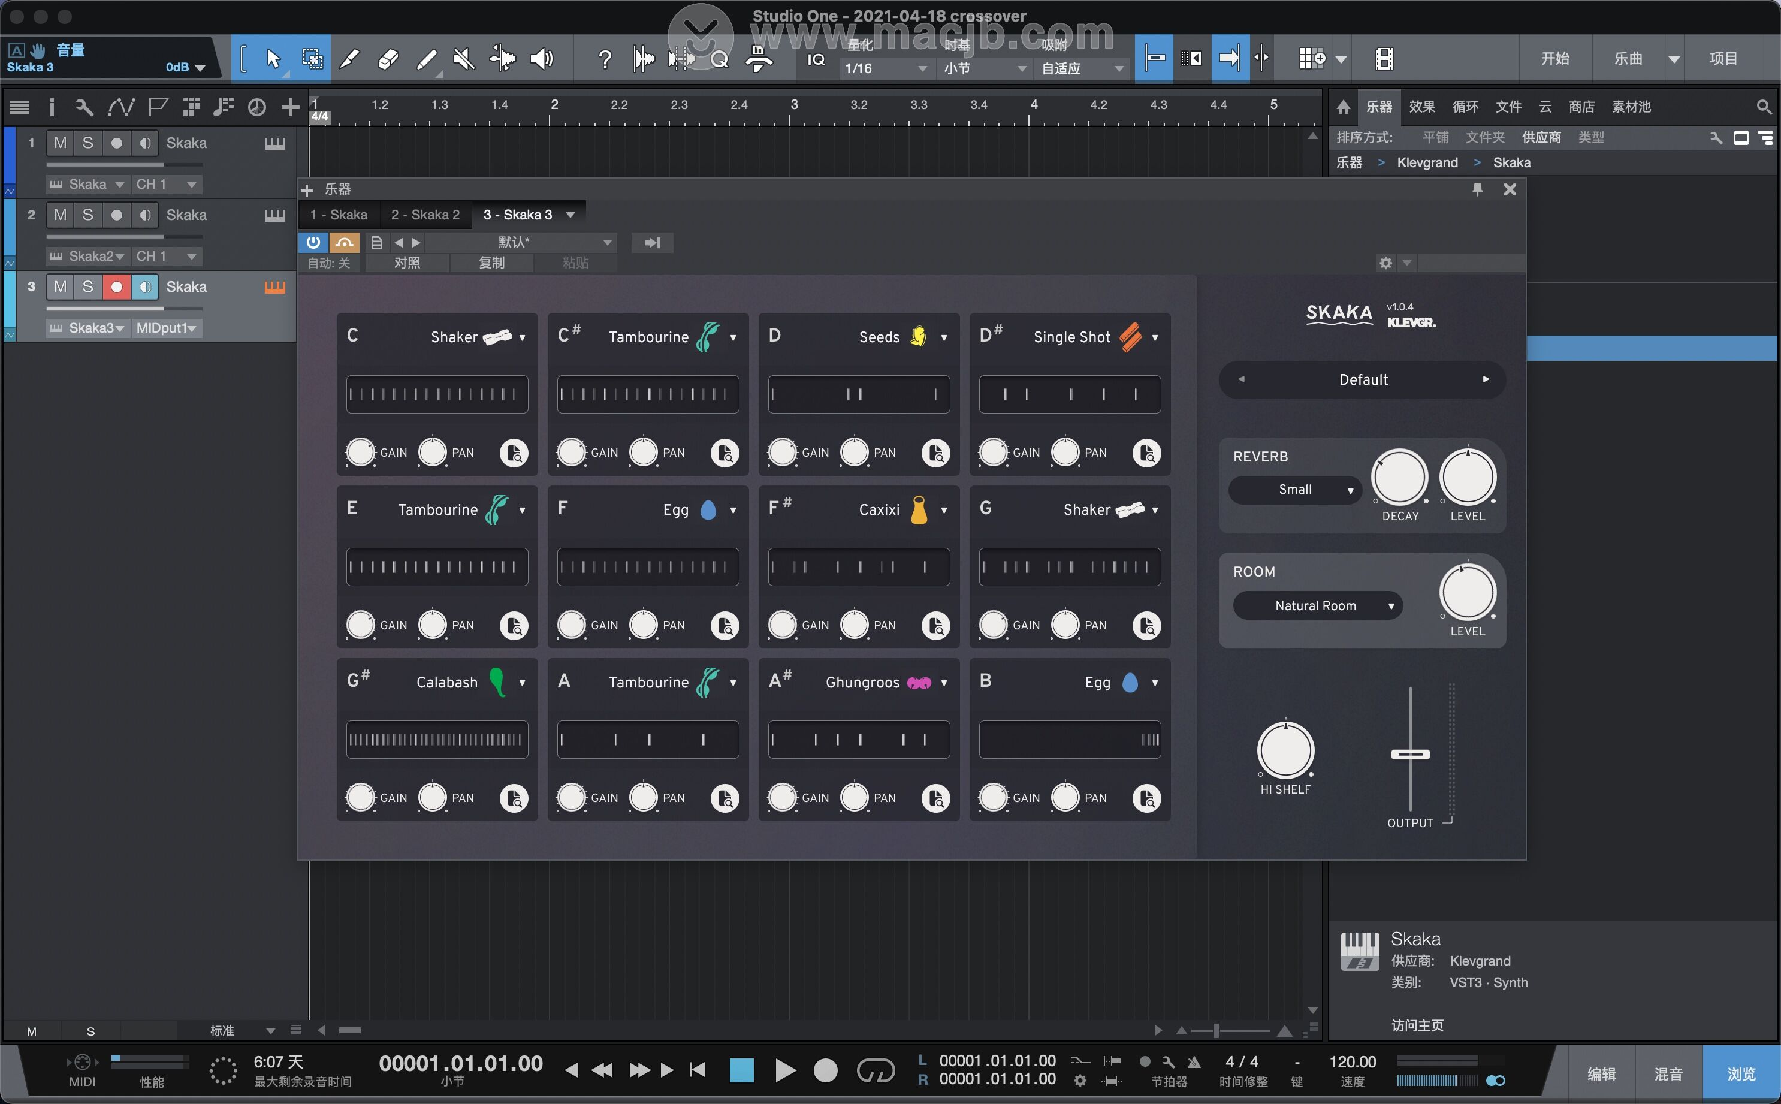Switch to 混音 view tab
This screenshot has height=1104, width=1781.
coord(1668,1074)
